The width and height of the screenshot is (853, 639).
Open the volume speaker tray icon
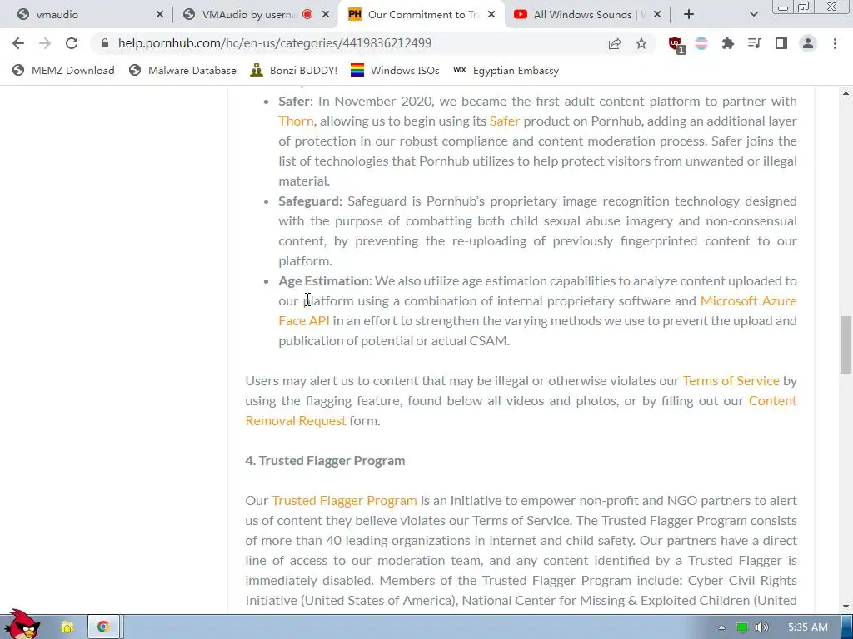(x=761, y=627)
